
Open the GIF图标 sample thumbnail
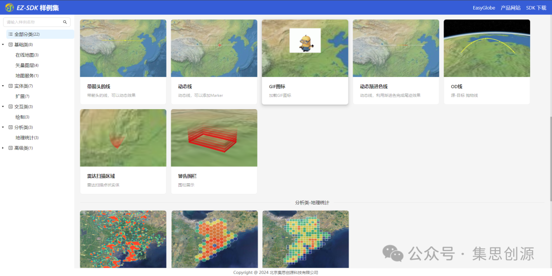[x=305, y=48]
